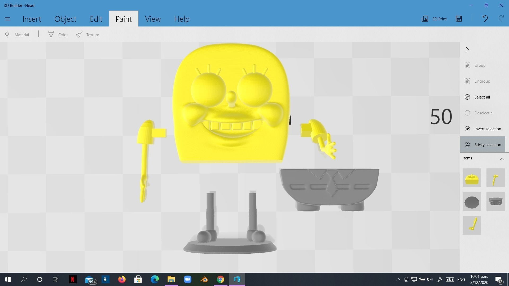Screen dimensions: 509x286
Task: Open Cortana from the taskbar
Action: [40, 279]
